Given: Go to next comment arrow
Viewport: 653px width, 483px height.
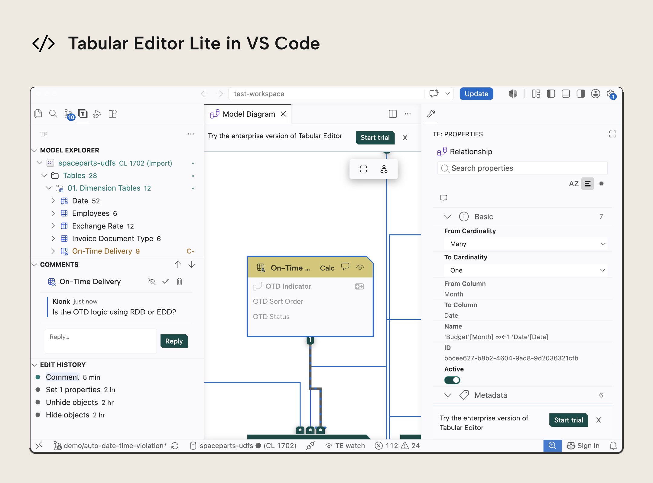Looking at the screenshot, I should pyautogui.click(x=191, y=264).
